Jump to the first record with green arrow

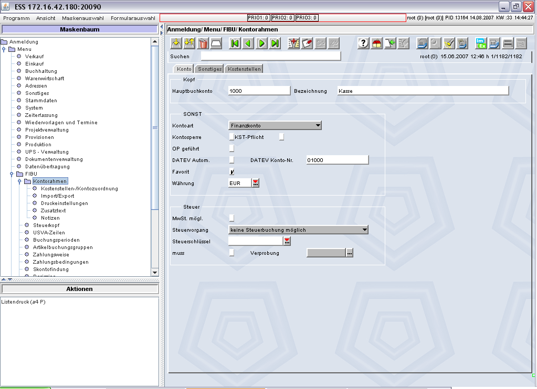coord(235,44)
